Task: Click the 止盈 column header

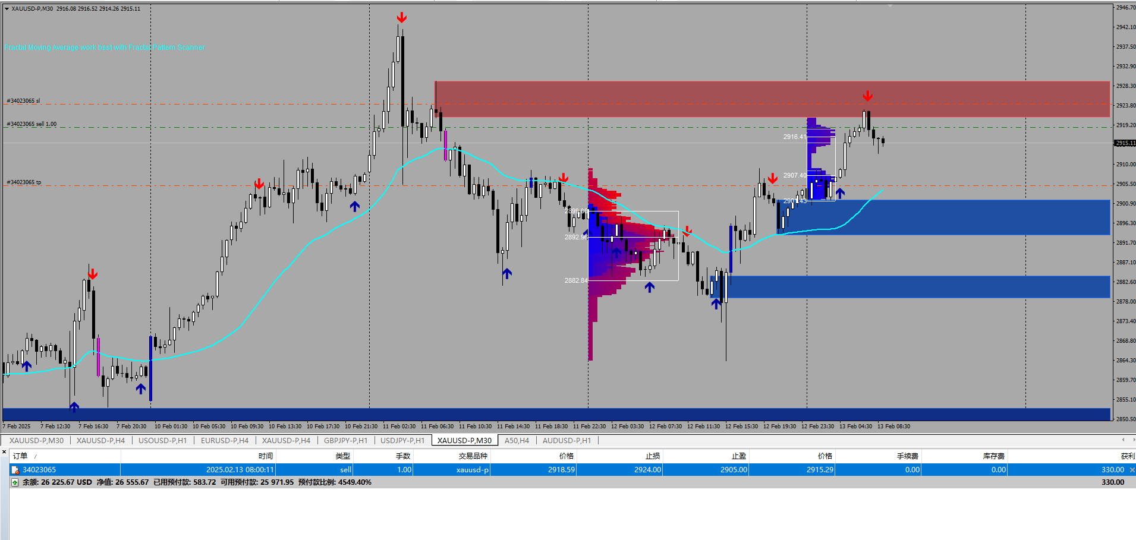Action: tap(739, 456)
